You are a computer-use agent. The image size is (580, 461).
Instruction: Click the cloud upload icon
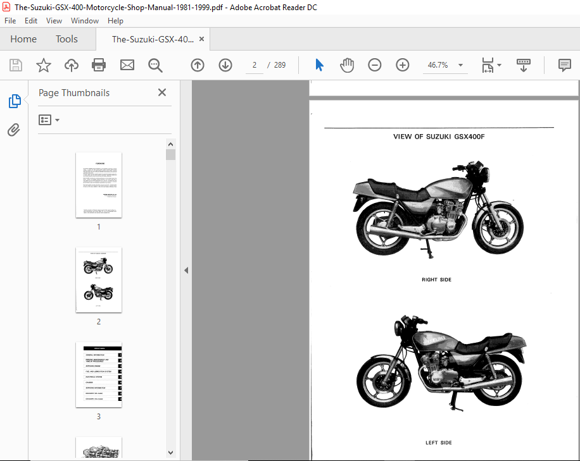(72, 65)
